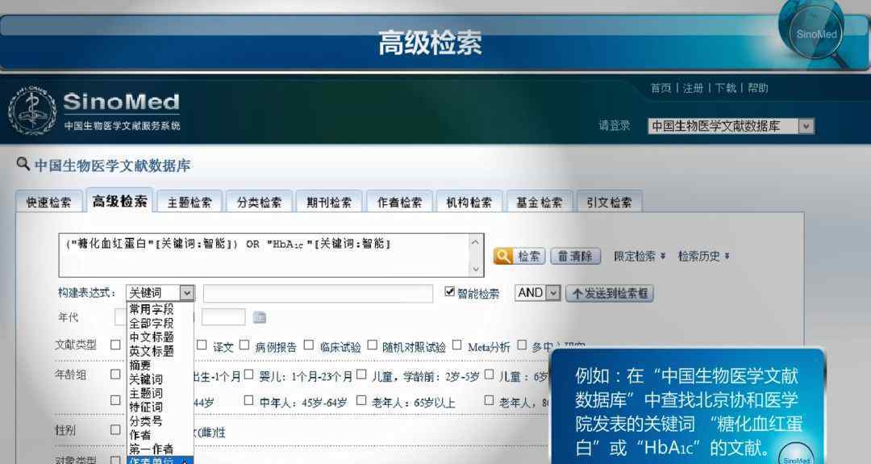Check the Meta分析 checkbox

pyautogui.click(x=456, y=345)
